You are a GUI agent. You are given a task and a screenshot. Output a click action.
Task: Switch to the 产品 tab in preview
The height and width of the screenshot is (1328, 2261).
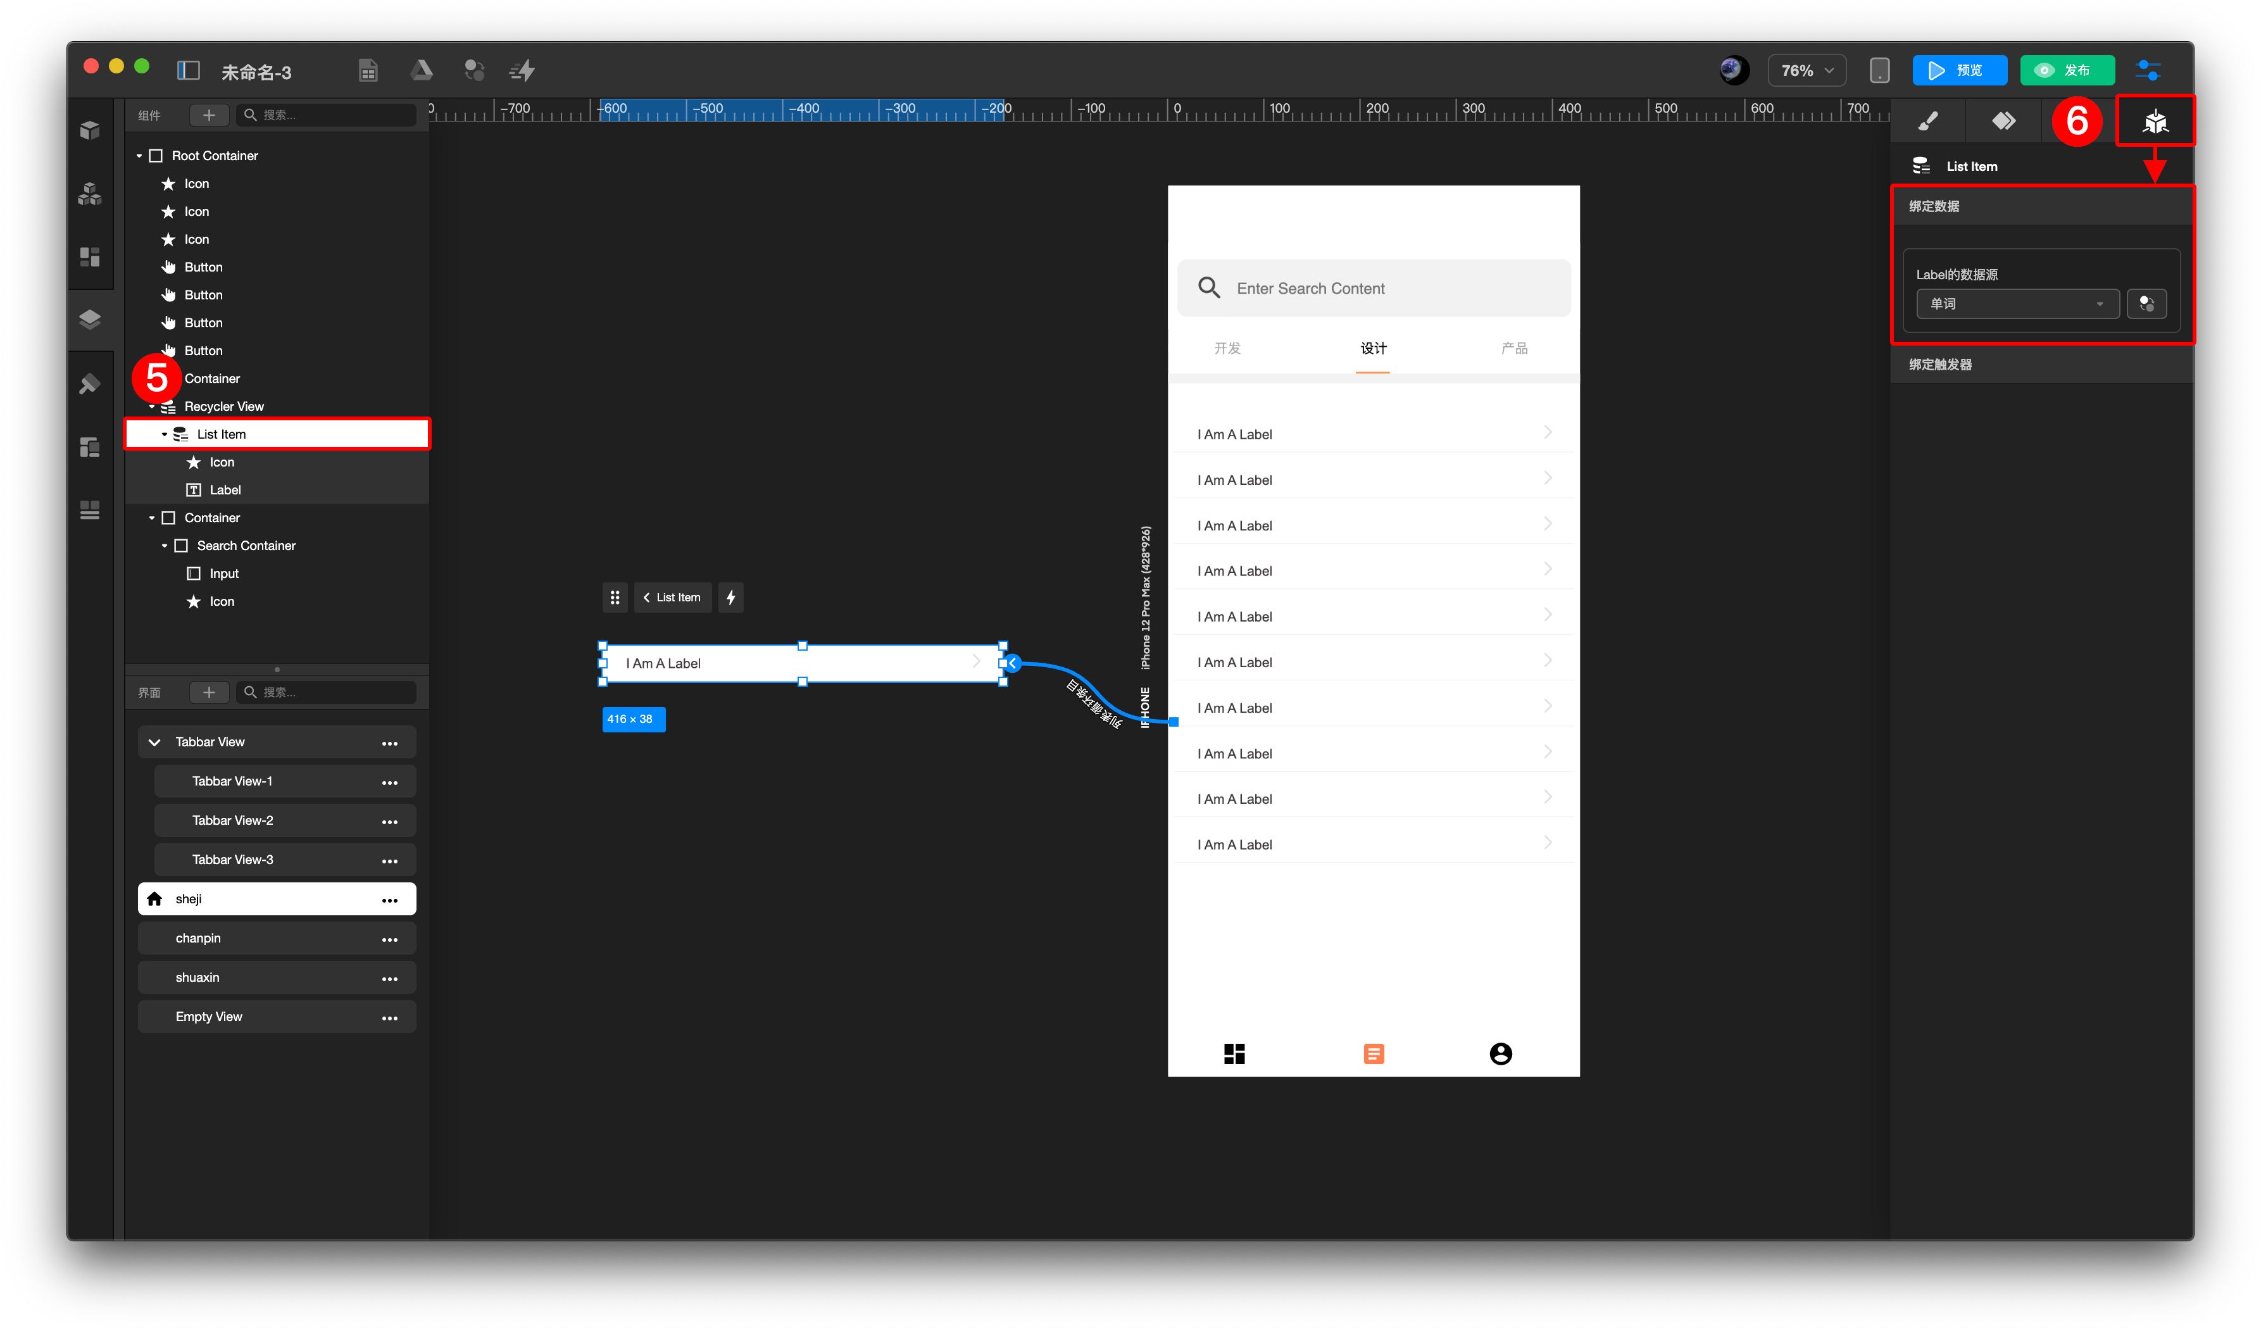coord(1513,348)
